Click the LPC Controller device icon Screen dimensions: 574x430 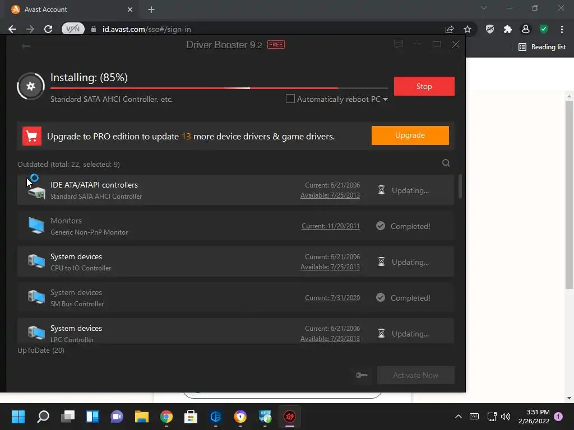coord(36,333)
